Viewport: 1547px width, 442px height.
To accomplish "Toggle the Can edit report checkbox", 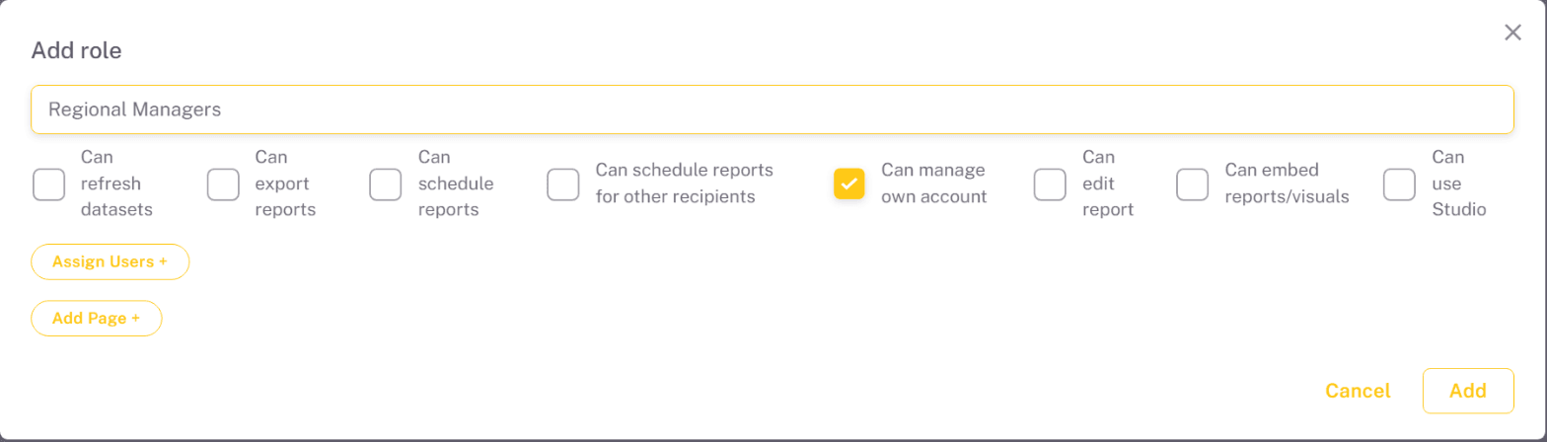I will coord(1050,184).
